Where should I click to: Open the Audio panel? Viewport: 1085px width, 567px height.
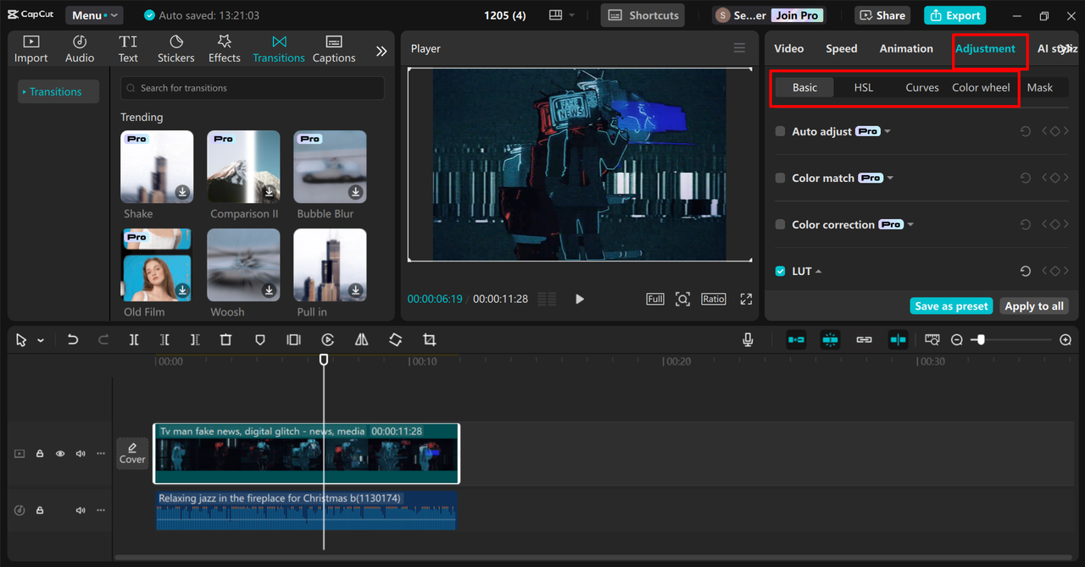pyautogui.click(x=80, y=49)
